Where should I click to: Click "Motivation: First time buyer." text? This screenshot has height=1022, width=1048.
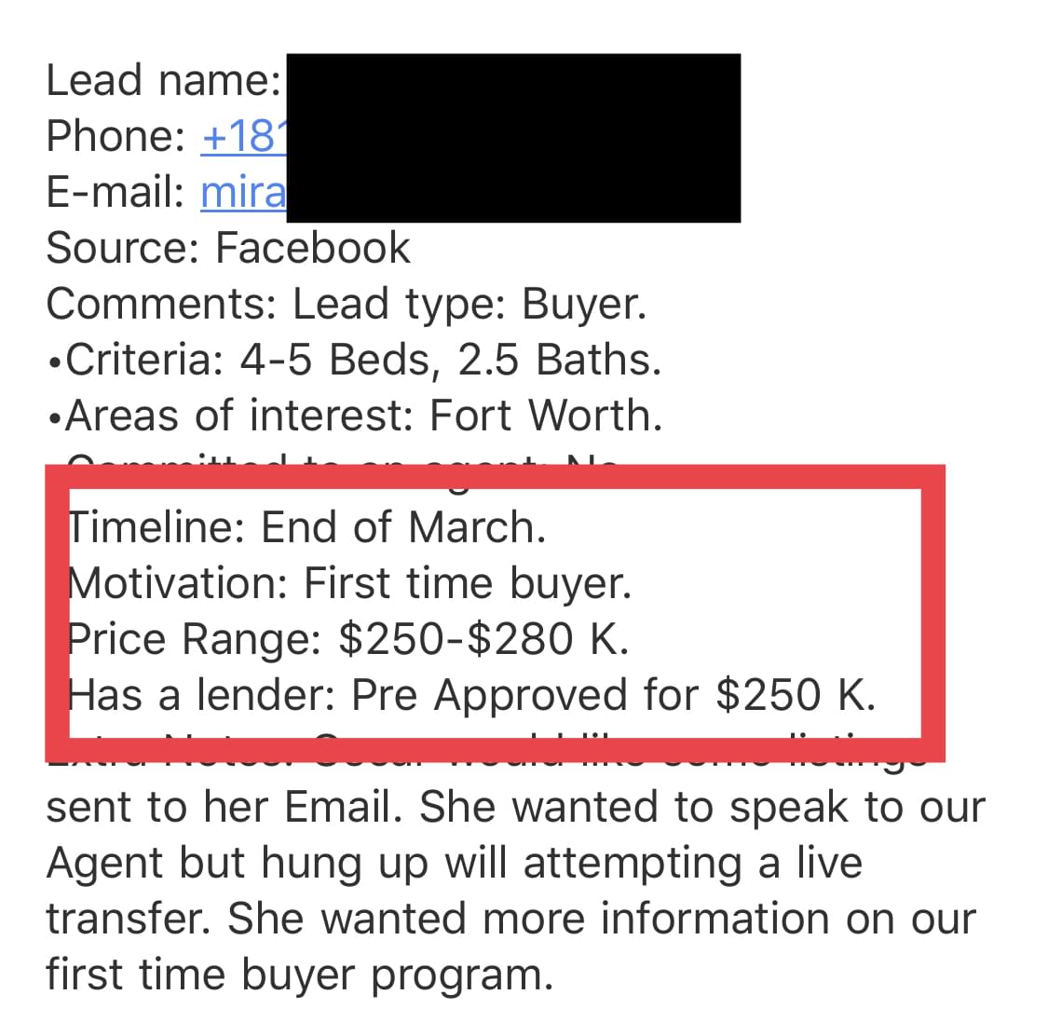click(x=349, y=583)
